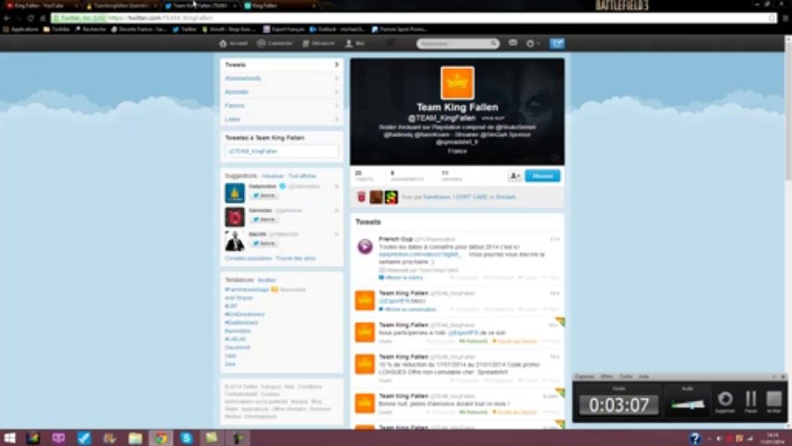The height and width of the screenshot is (446, 792).
Task: Pause the recording in recorder window
Action: click(x=751, y=401)
